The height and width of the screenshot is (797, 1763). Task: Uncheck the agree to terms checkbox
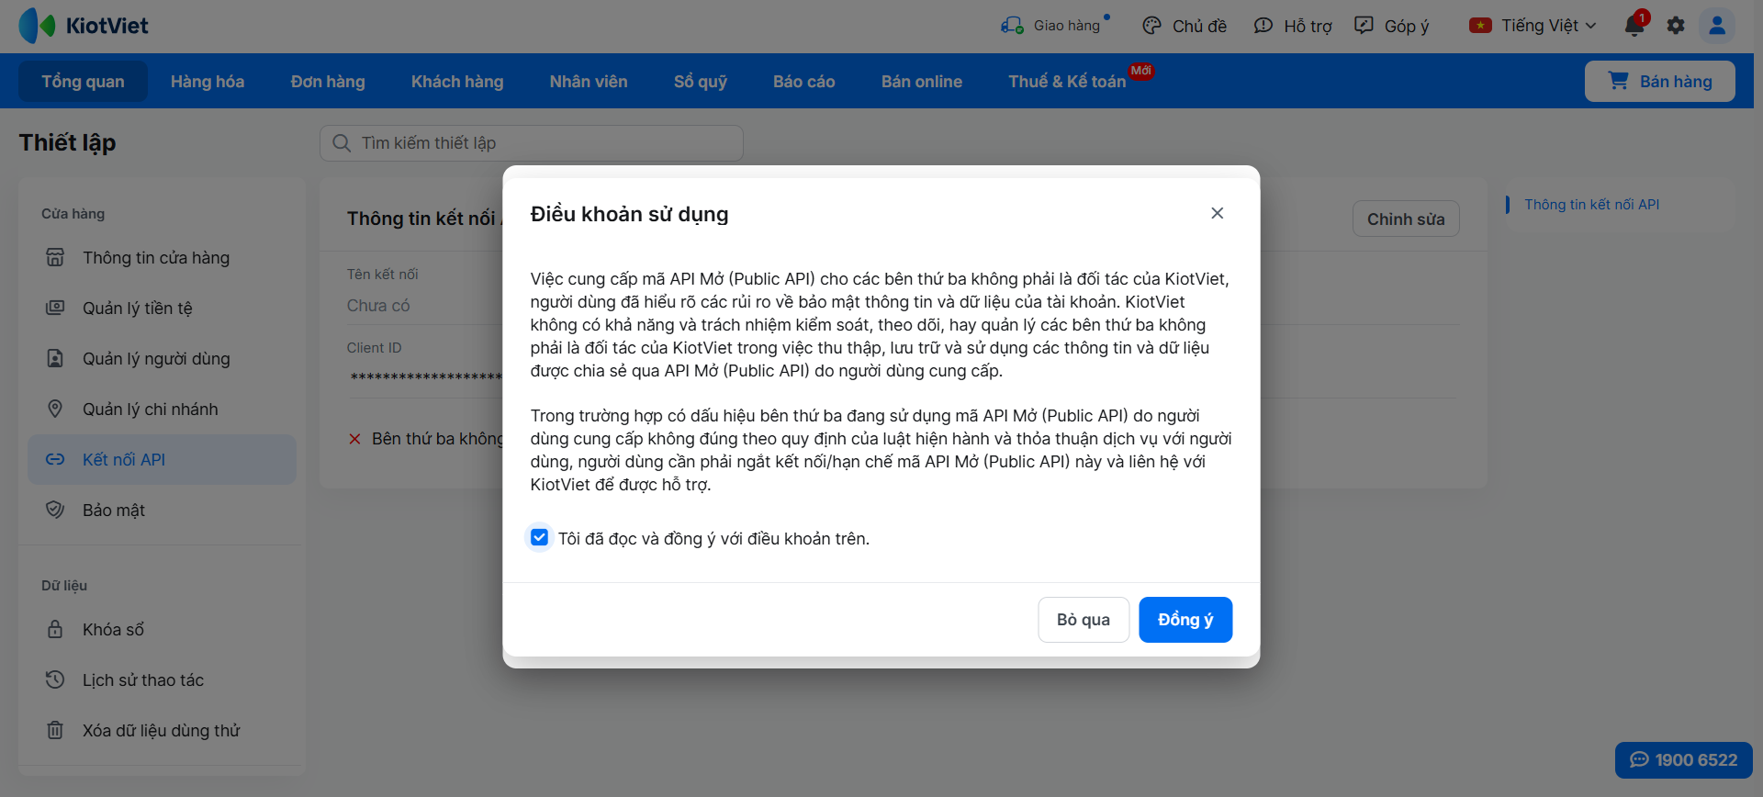(540, 537)
